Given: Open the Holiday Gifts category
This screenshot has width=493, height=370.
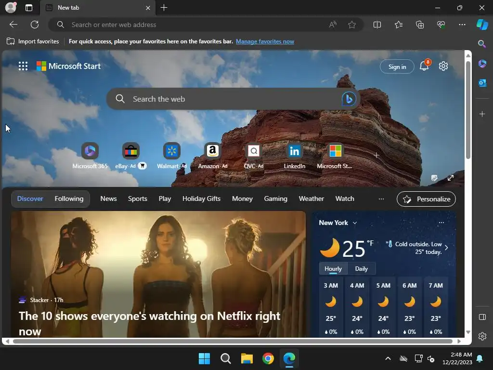Looking at the screenshot, I should [x=201, y=198].
